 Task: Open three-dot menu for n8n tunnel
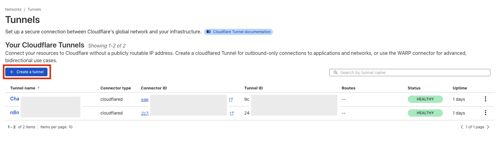[485, 113]
